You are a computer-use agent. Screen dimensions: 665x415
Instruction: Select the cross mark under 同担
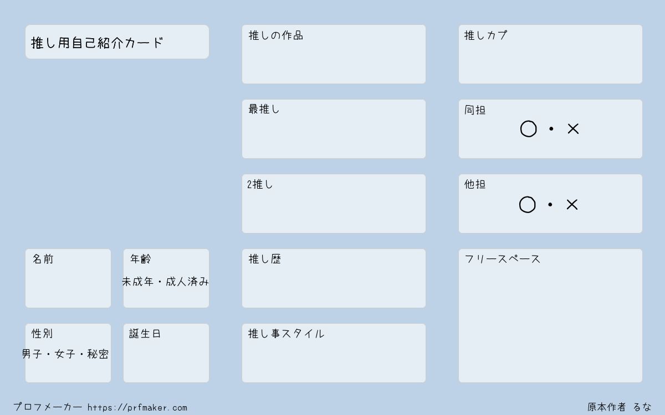[573, 129]
